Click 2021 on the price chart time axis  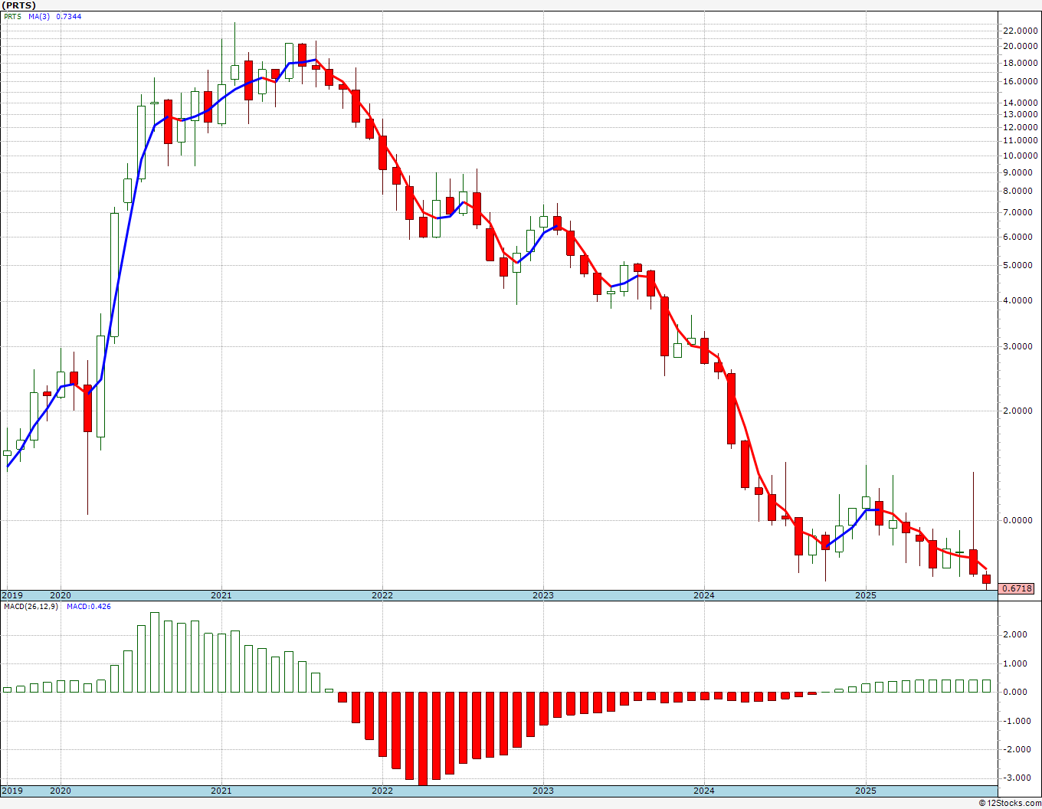click(x=221, y=595)
